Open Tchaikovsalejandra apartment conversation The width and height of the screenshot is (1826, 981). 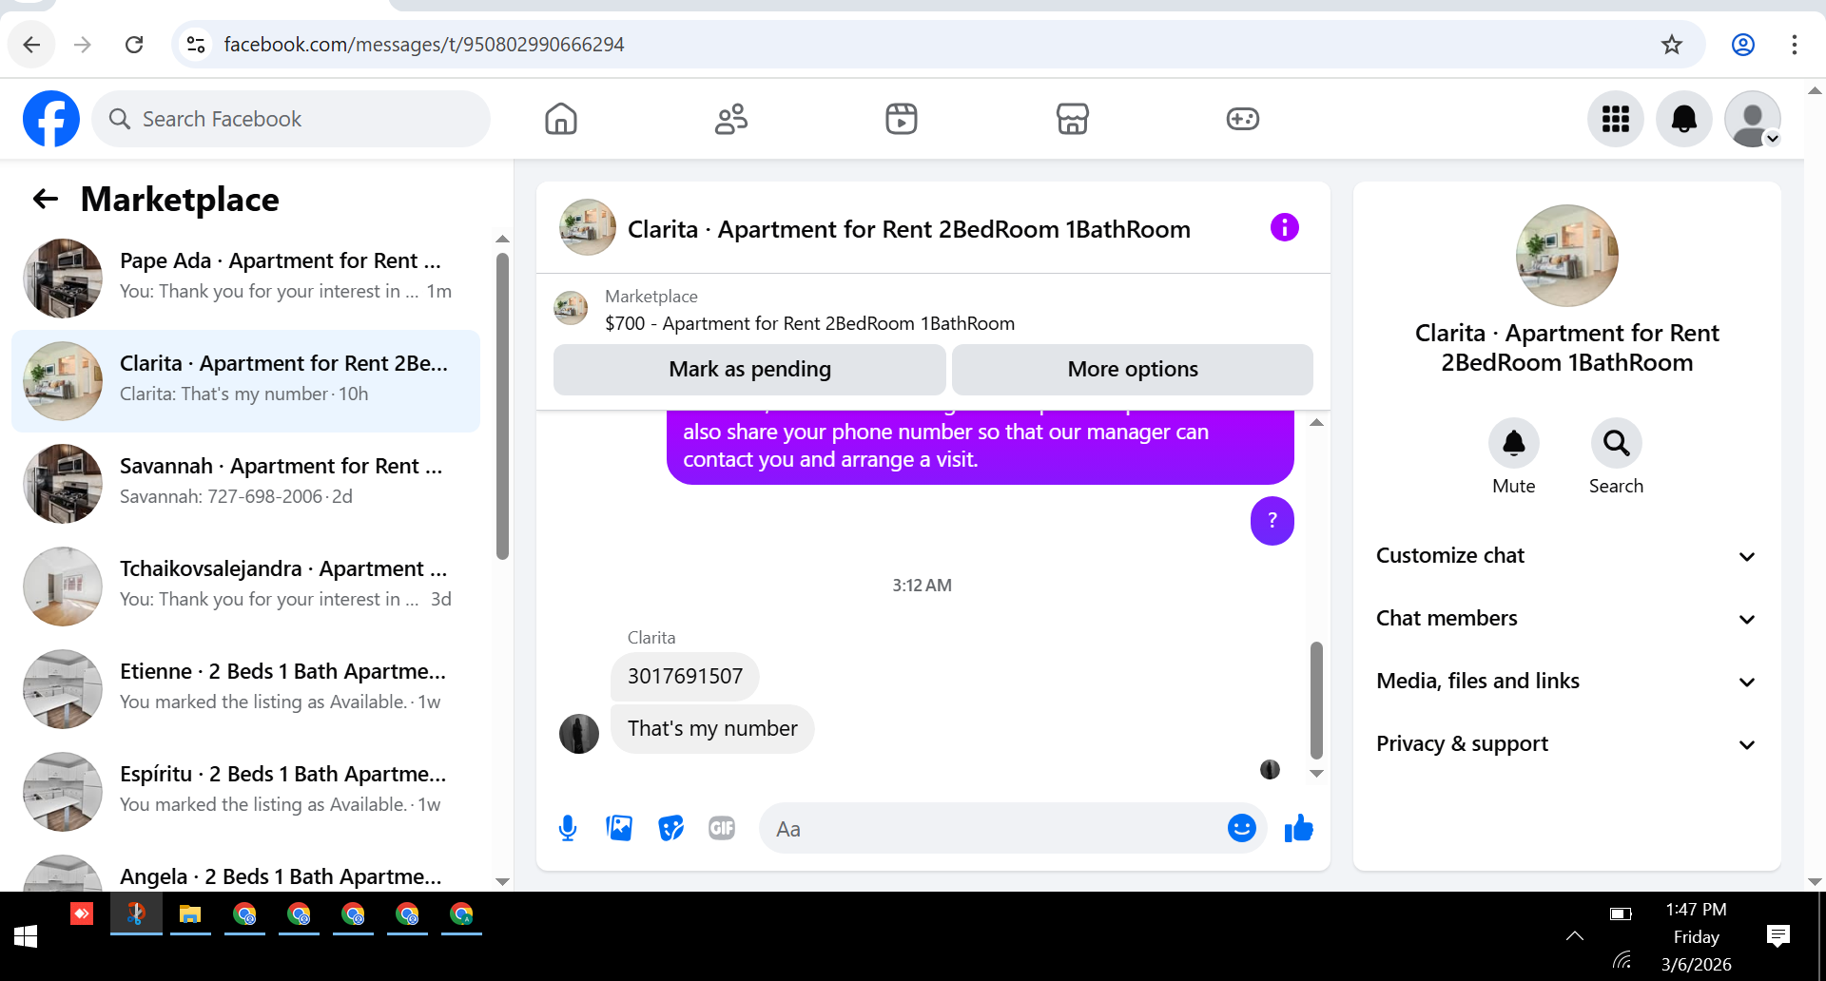click(245, 587)
